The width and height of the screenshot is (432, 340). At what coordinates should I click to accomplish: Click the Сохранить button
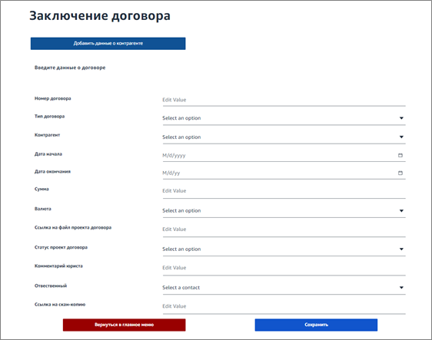pos(316,325)
